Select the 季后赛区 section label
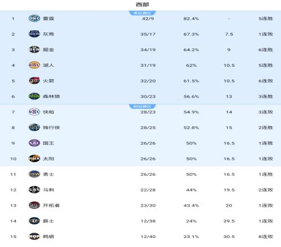The image size is (281, 247). (x=142, y=13)
